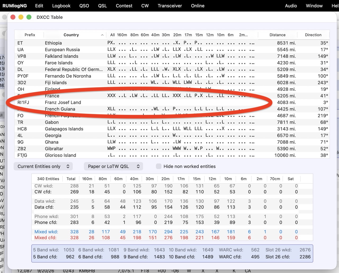Enable Hide non worked entities checkbox

click(x=159, y=166)
